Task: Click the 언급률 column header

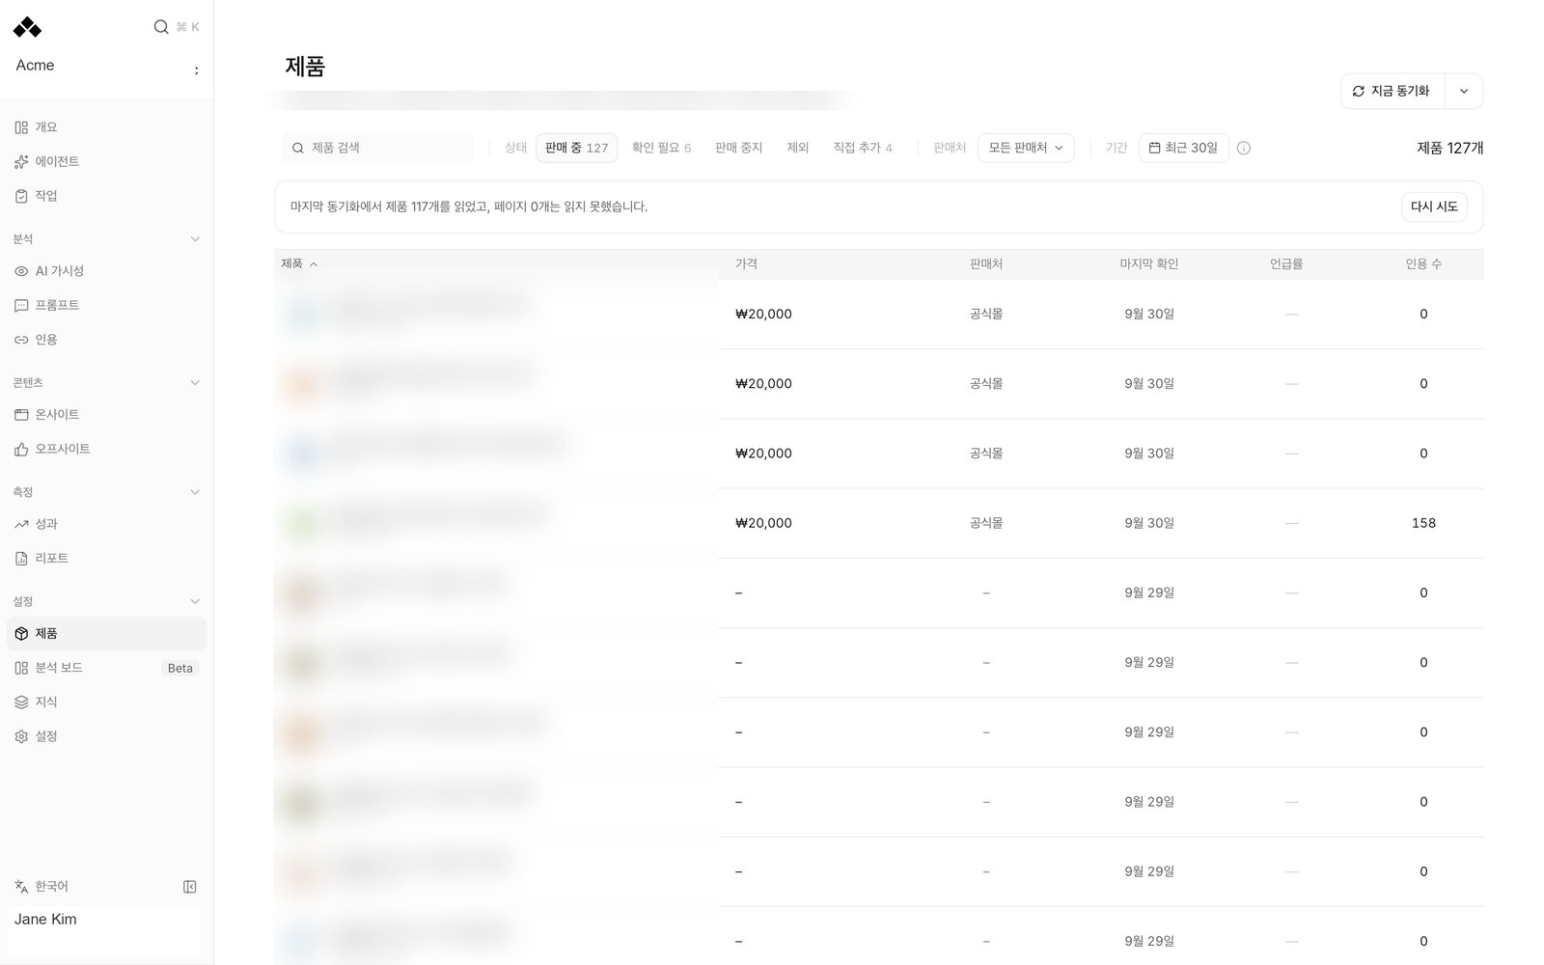Action: 1286,263
